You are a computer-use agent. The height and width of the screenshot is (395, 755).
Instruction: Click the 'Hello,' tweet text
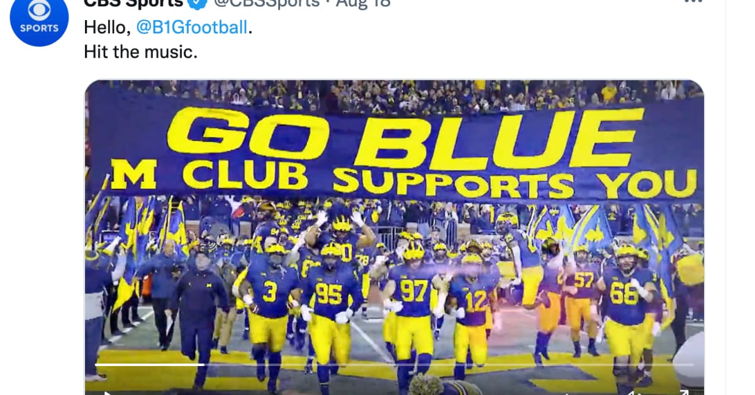click(108, 28)
